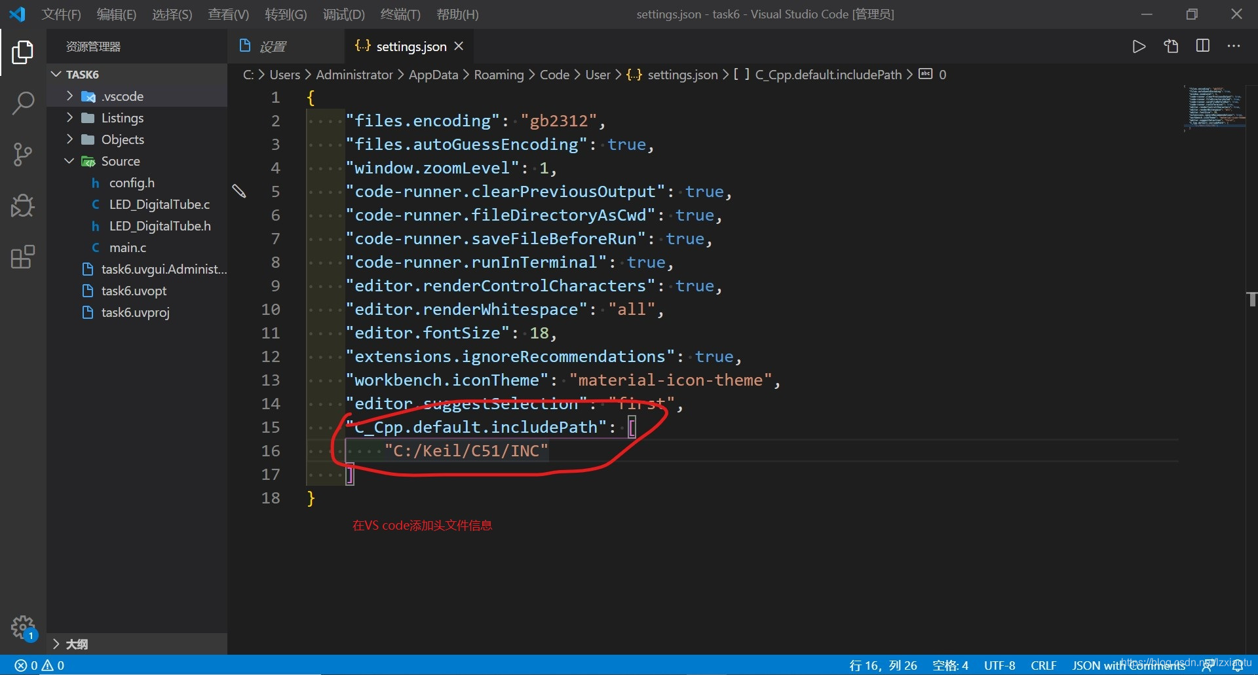
Task: Open the Explorer view in activity bar
Action: click(x=23, y=52)
